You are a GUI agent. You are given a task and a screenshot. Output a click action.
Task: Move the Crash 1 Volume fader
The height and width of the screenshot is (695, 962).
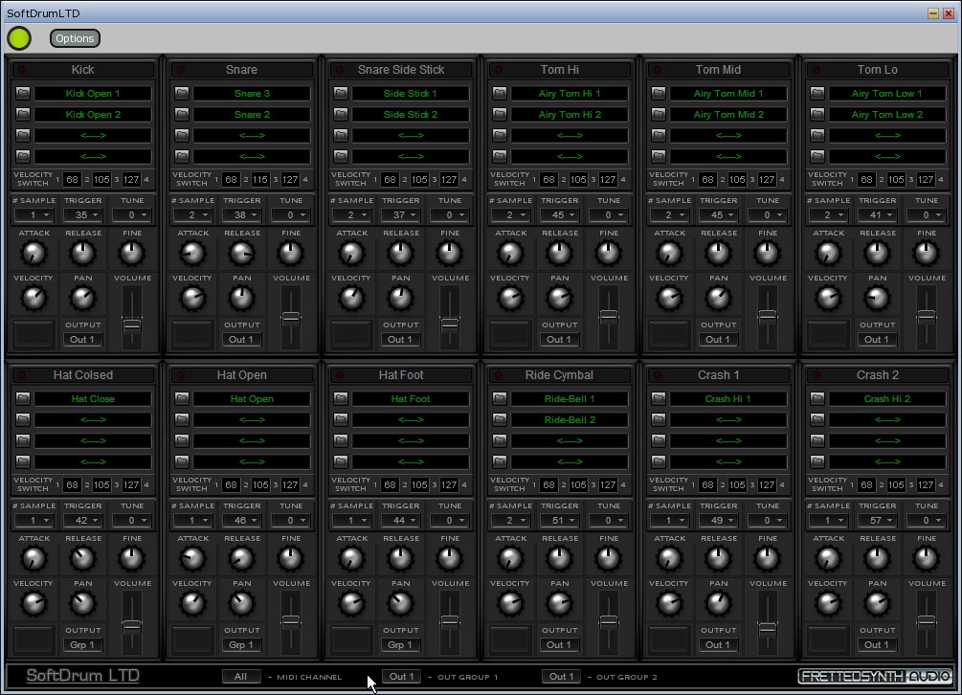coord(768,628)
